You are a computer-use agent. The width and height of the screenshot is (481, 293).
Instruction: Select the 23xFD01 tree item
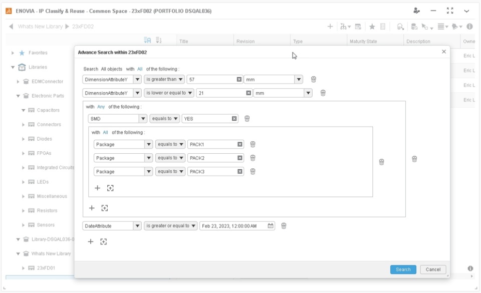[46, 268]
